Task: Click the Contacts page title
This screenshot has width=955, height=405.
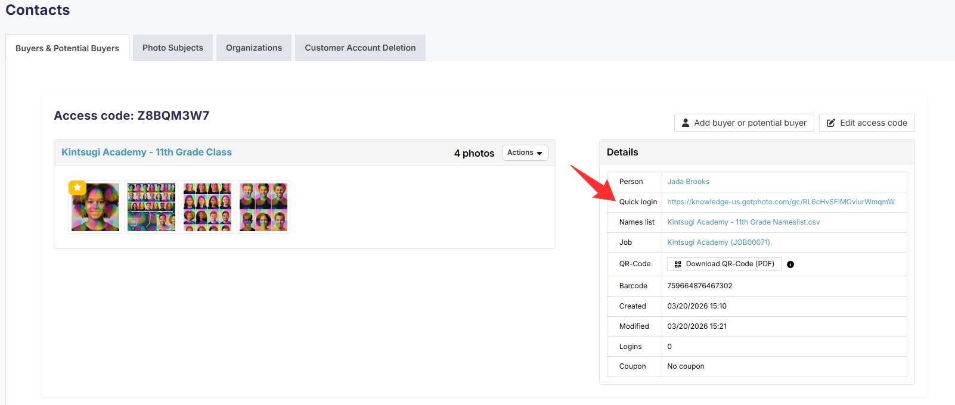Action: pos(38,10)
